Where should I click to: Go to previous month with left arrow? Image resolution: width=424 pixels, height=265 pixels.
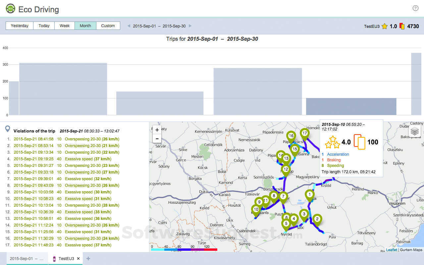point(129,26)
